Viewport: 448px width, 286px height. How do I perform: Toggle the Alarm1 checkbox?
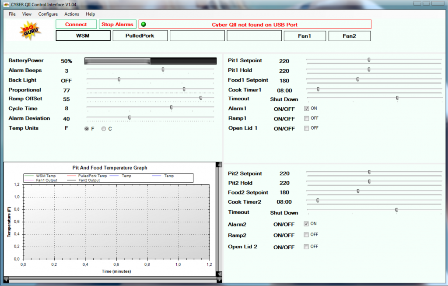coord(307,108)
